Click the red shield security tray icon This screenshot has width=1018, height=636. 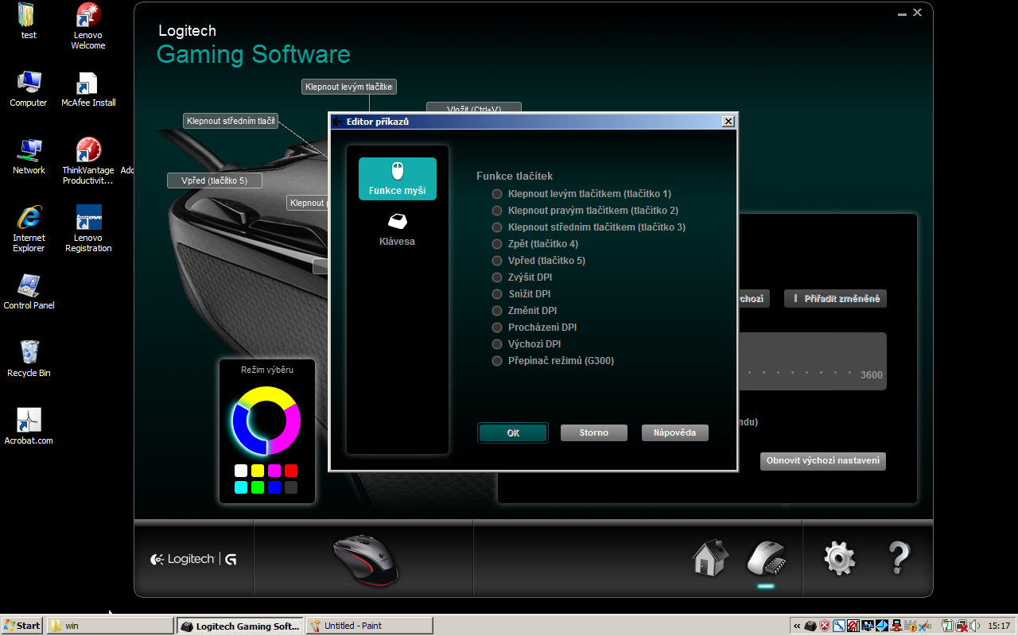pos(825,626)
